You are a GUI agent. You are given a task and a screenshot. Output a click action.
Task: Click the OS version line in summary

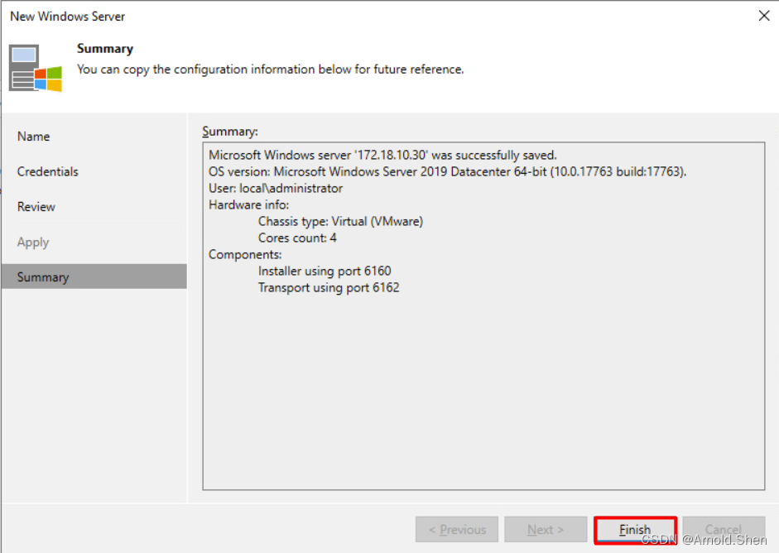tap(447, 172)
